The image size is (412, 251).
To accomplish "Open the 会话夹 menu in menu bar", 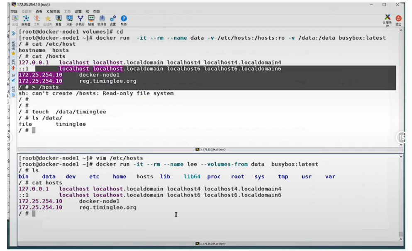I will 27,12.
